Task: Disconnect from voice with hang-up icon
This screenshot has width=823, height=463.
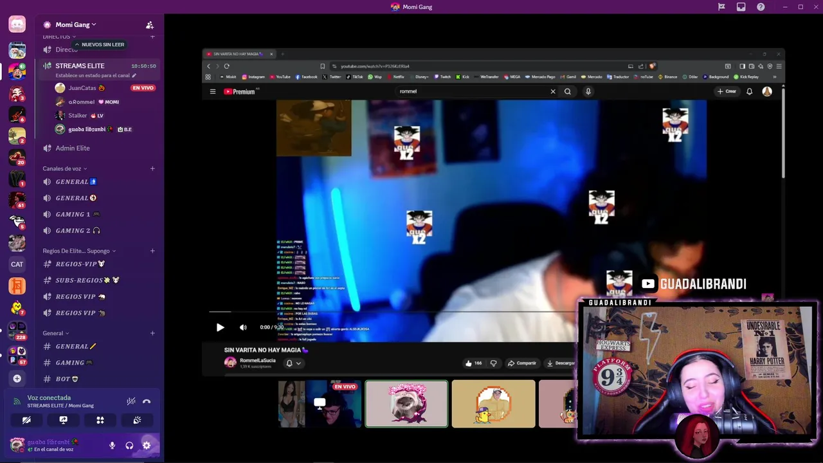Action: (x=147, y=401)
